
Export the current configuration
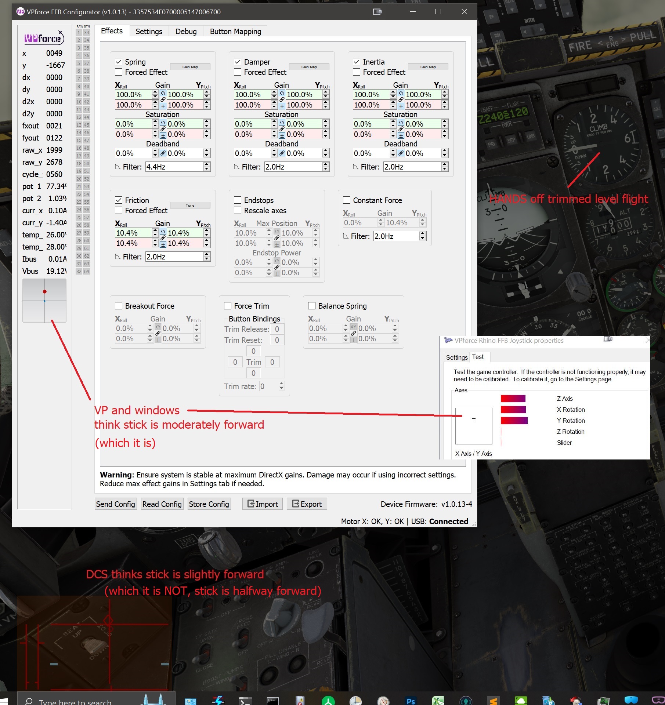pyautogui.click(x=307, y=504)
